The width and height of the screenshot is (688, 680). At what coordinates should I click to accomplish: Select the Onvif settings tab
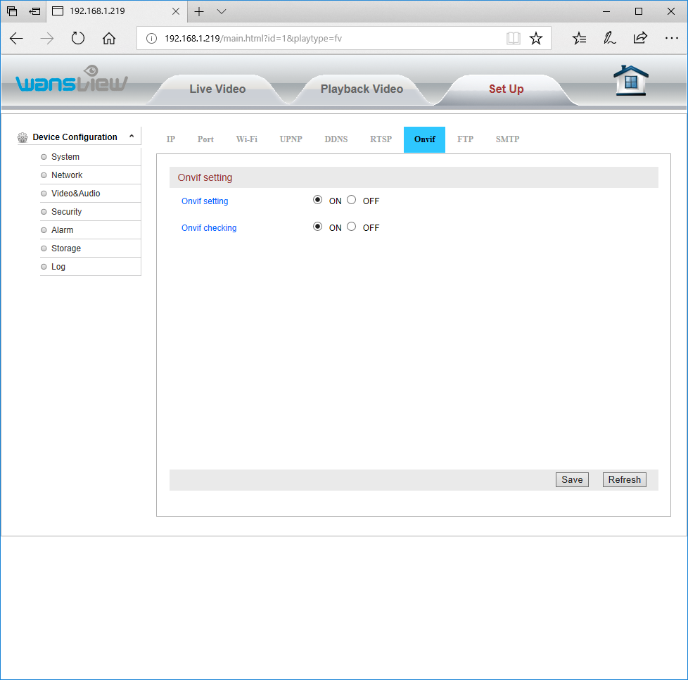click(x=424, y=139)
